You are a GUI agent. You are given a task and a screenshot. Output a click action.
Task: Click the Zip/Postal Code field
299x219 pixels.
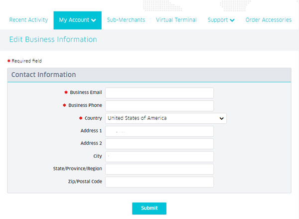pos(159,182)
